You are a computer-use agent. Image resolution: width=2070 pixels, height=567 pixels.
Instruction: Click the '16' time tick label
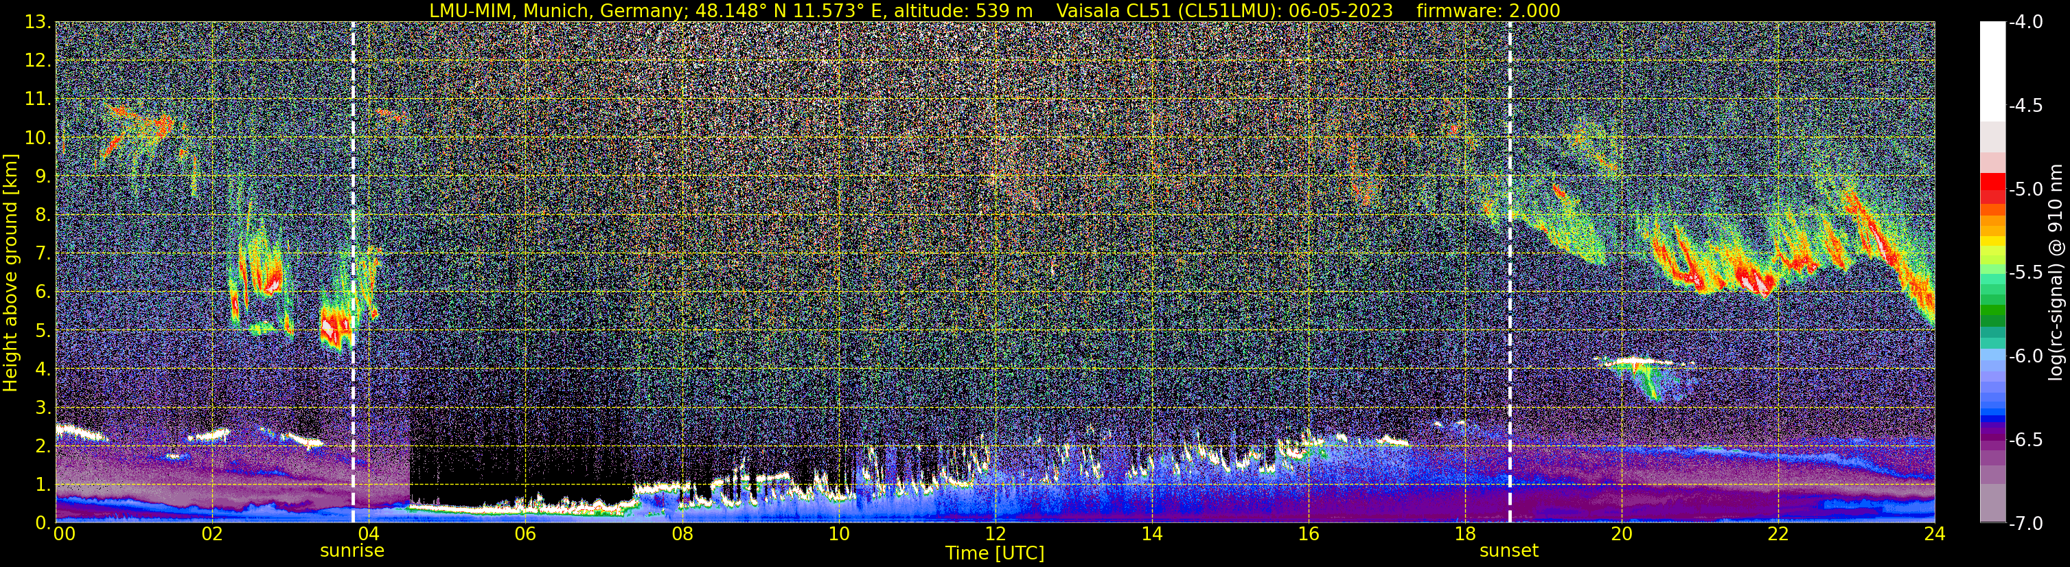(1308, 534)
